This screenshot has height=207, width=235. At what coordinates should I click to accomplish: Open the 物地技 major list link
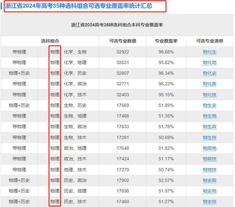pyautogui.click(x=210, y=170)
